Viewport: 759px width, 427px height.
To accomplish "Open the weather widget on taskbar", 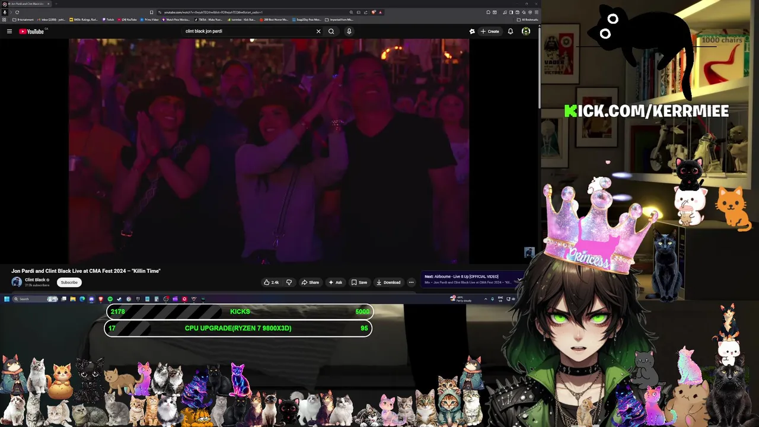I will coord(461,299).
